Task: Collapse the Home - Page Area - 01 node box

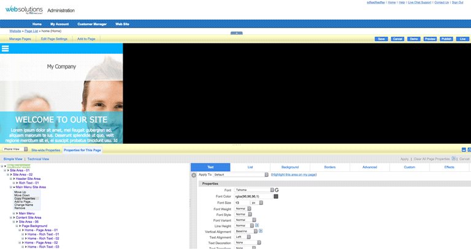Action: click(x=20, y=230)
